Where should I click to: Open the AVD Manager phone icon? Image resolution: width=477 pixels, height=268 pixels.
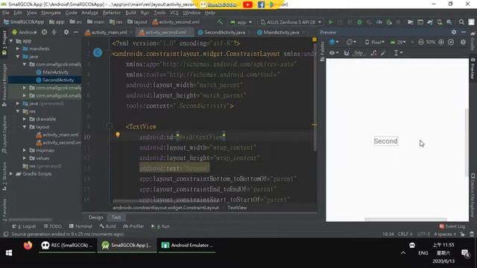[x=440, y=22]
